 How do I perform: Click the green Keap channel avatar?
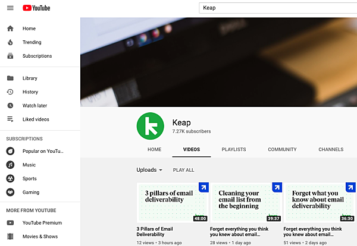point(151,126)
